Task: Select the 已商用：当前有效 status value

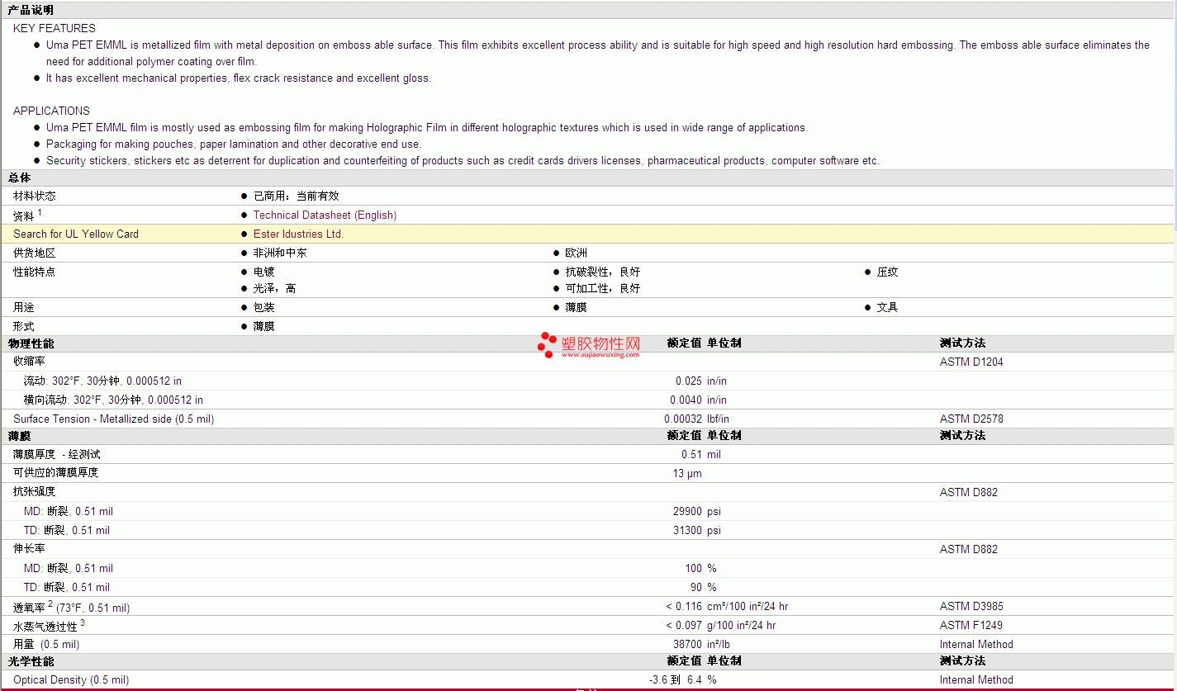Action: point(296,196)
